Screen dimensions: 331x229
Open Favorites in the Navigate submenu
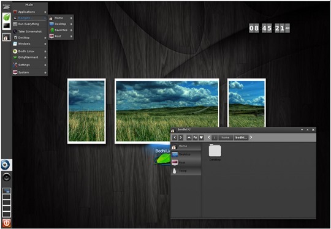pos(61,30)
